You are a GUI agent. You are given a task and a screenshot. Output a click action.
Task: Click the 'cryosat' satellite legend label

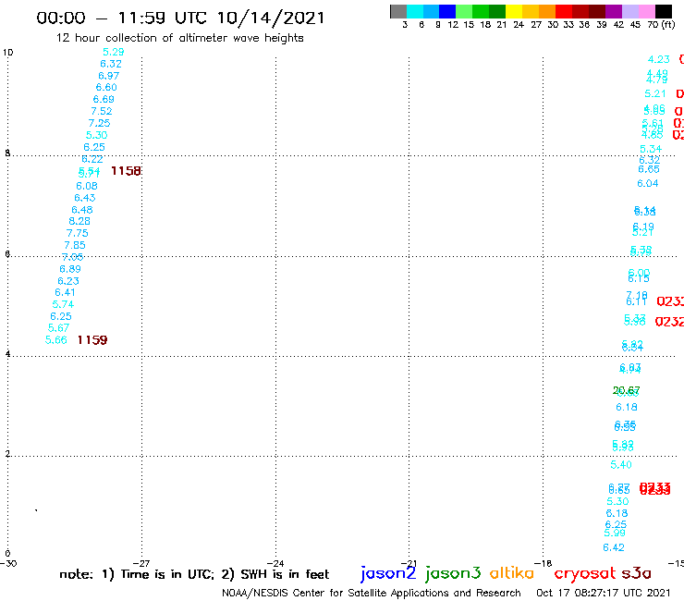point(584,573)
